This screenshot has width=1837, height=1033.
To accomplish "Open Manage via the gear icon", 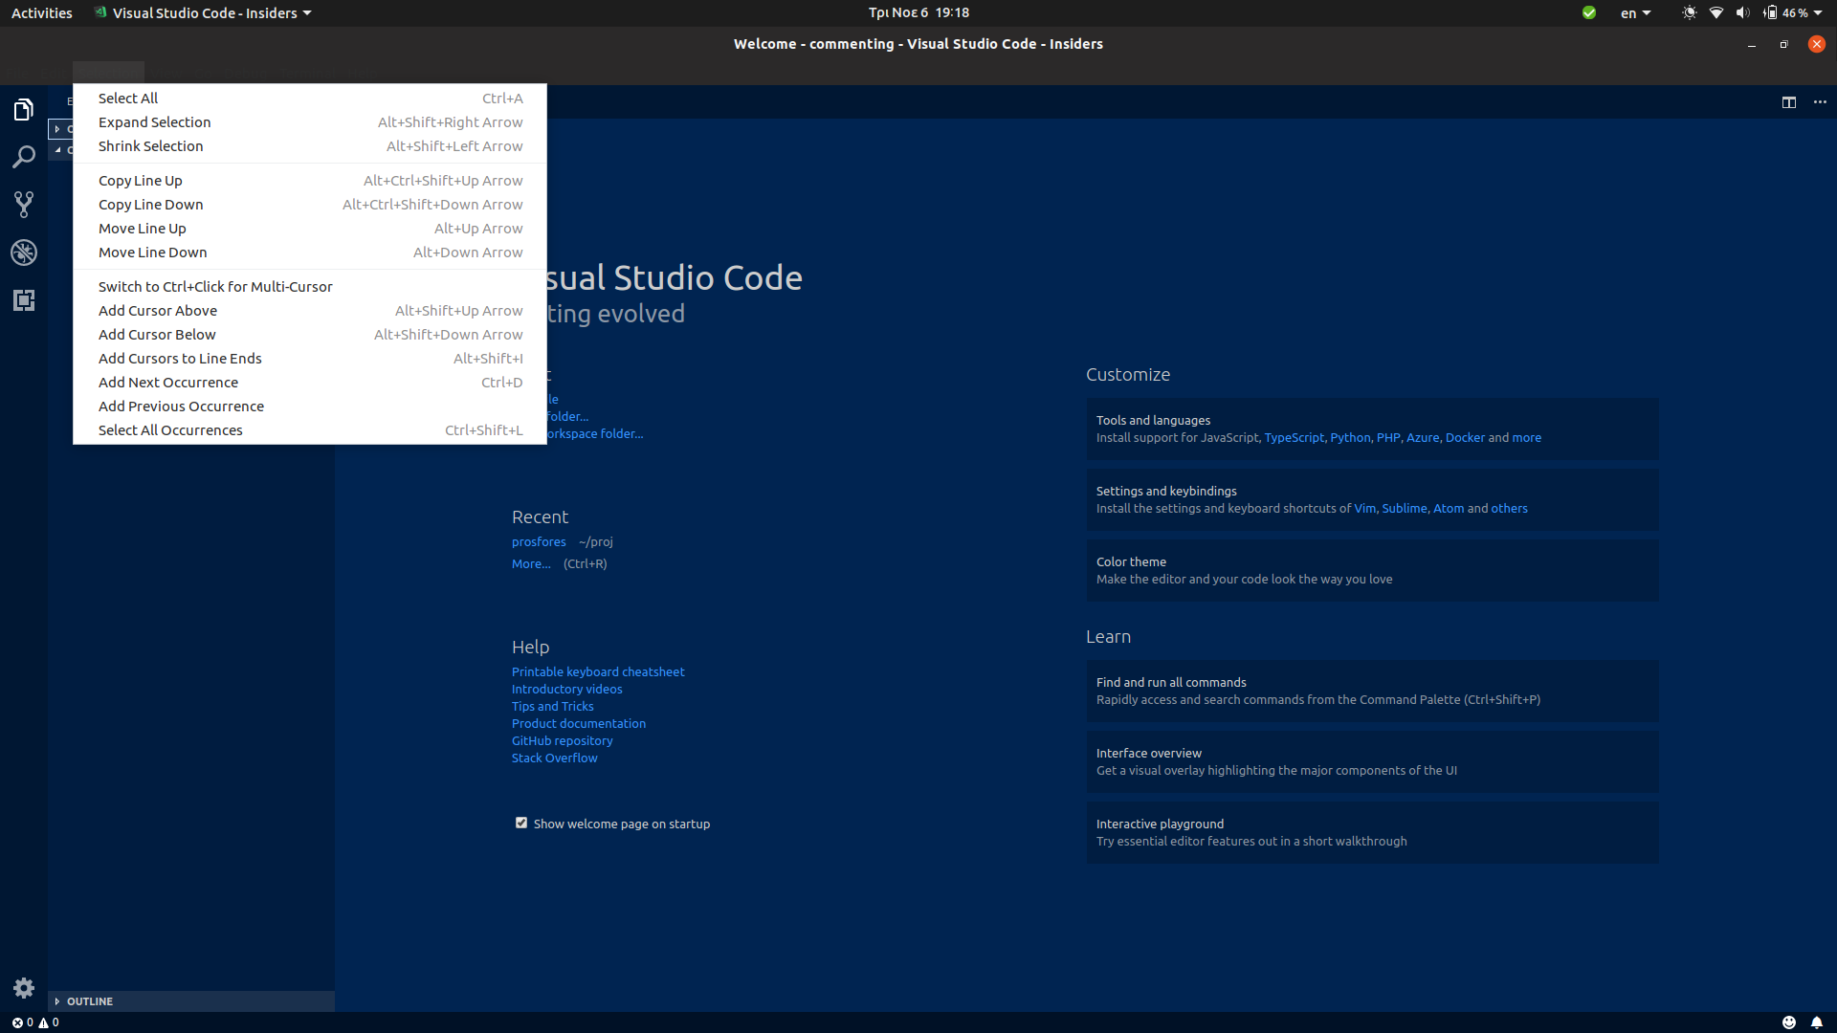I will [x=23, y=987].
